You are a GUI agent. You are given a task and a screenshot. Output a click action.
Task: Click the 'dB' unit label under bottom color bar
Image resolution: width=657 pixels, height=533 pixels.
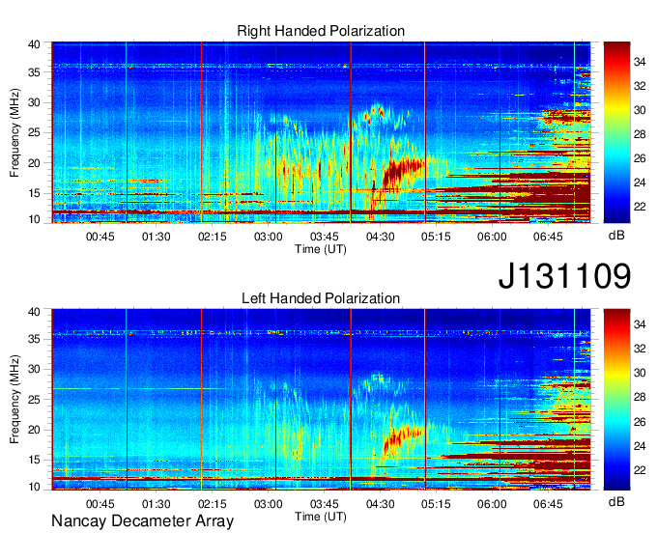point(616,501)
